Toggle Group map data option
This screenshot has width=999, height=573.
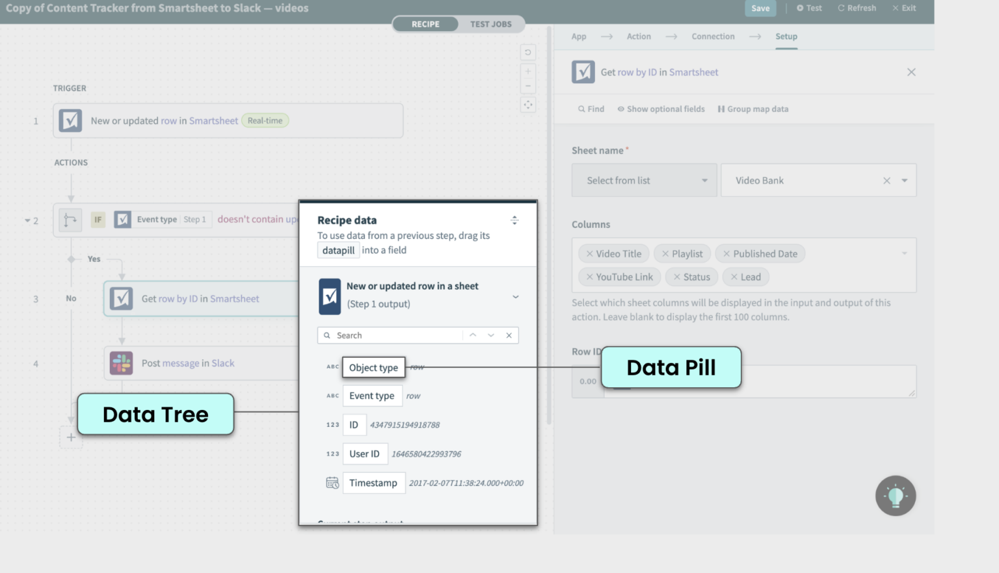pyautogui.click(x=753, y=108)
